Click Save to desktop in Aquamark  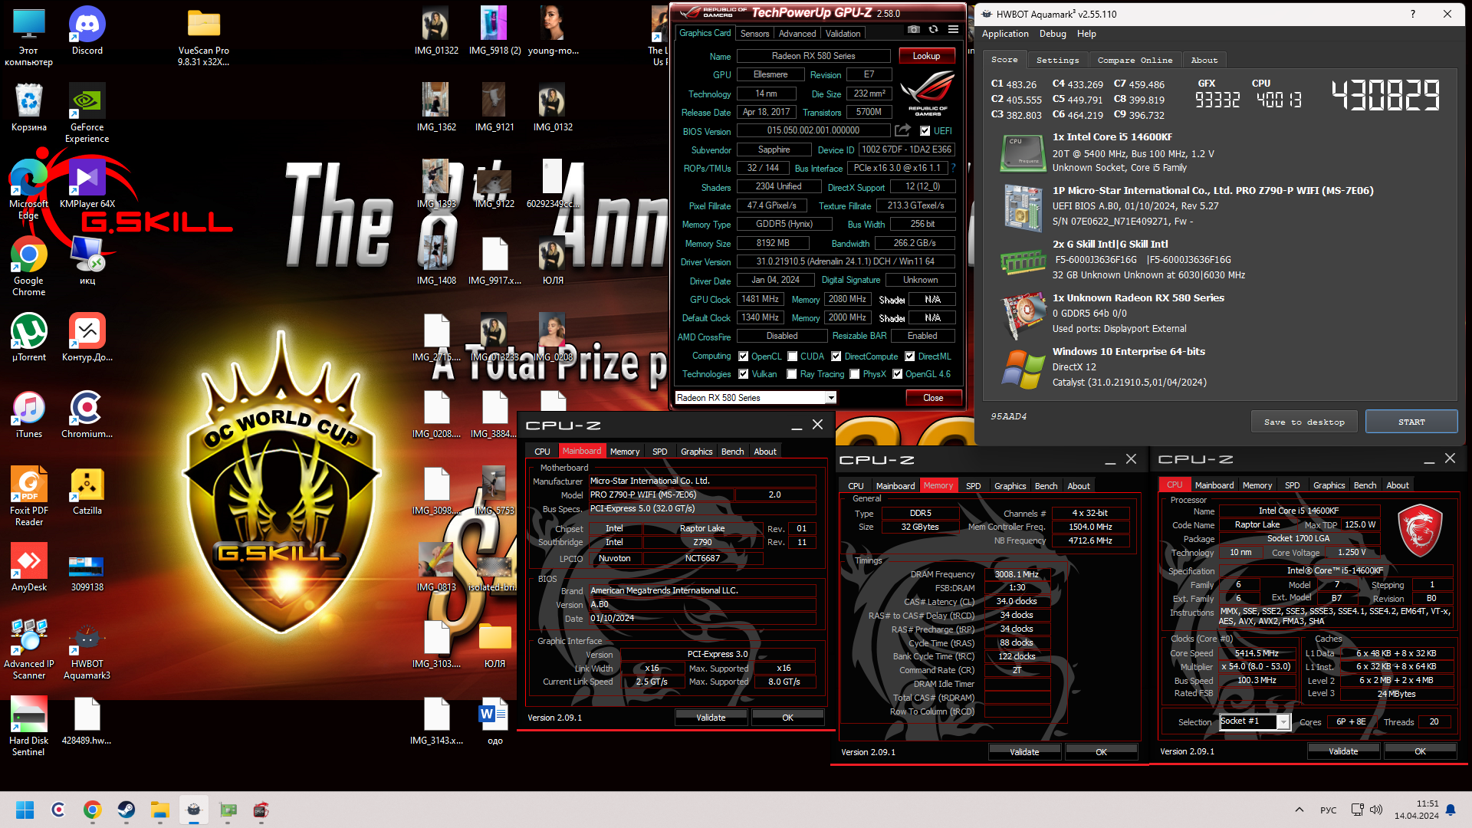tap(1304, 422)
